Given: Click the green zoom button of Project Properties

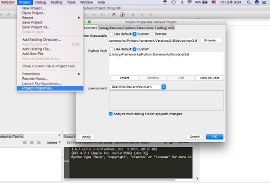Looking at the screenshot, I should [x=89, y=22].
